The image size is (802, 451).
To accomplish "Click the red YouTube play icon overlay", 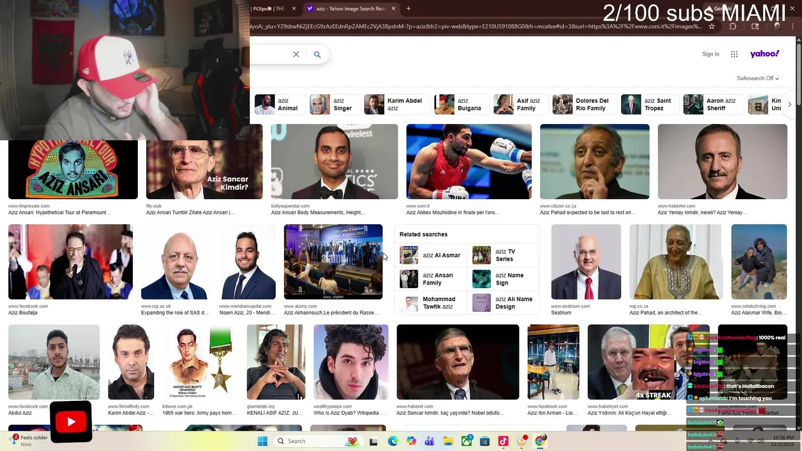I will [x=71, y=422].
